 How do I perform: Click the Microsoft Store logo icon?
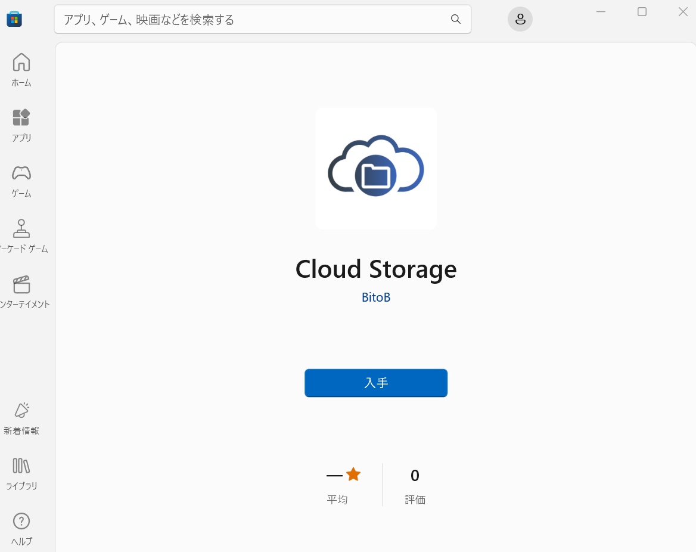[14, 19]
